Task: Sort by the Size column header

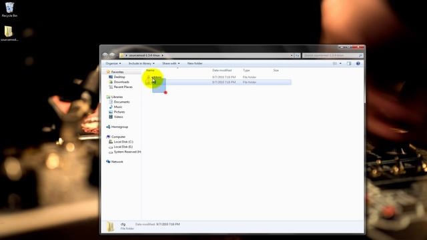Action: click(x=276, y=70)
